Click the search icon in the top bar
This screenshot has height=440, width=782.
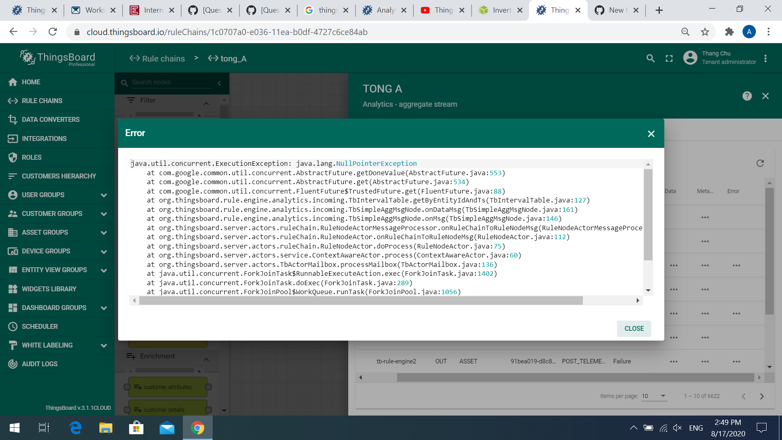point(650,58)
